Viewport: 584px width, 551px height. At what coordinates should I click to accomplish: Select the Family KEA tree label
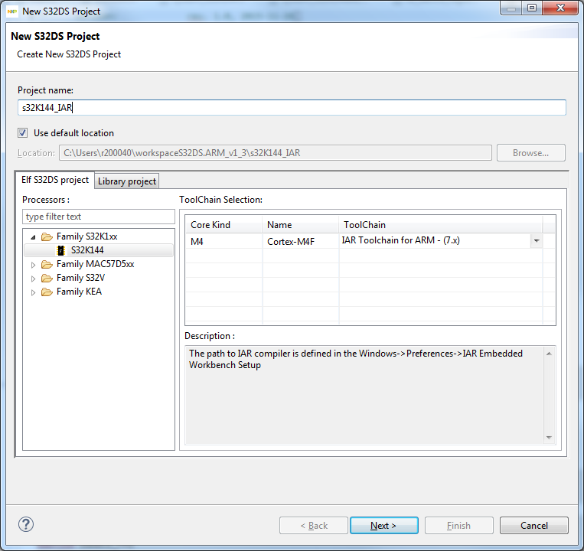[x=79, y=292]
